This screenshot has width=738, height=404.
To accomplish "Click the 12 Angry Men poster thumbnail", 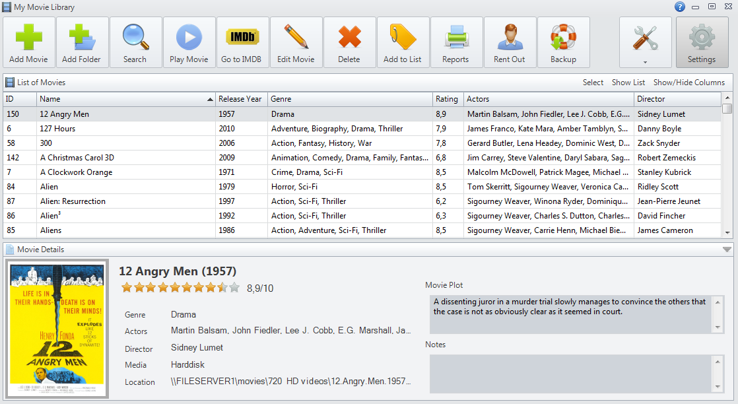I will tap(57, 329).
